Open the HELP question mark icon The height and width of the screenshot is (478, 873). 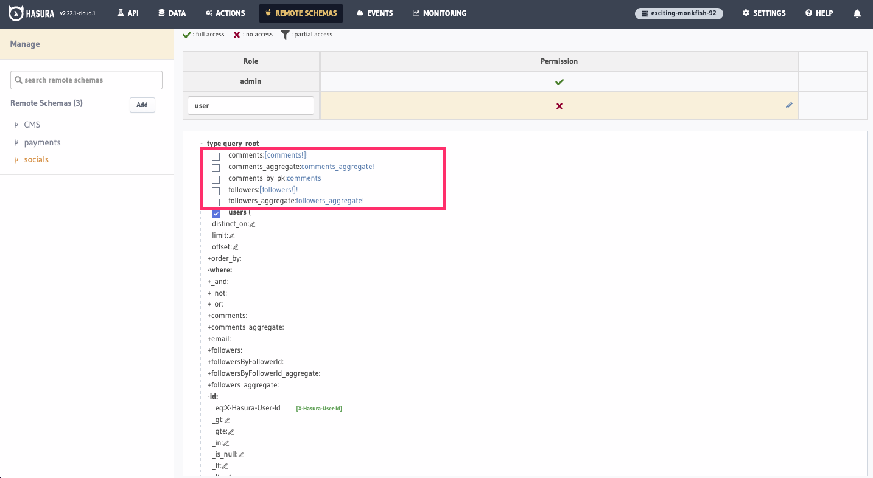[x=808, y=13]
